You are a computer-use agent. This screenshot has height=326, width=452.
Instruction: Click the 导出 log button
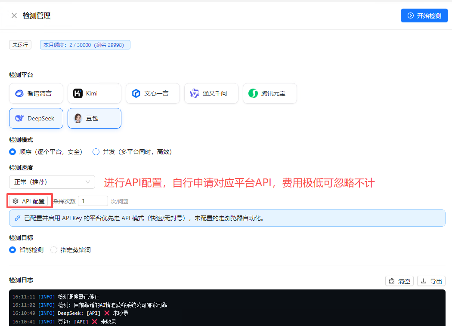click(431, 281)
